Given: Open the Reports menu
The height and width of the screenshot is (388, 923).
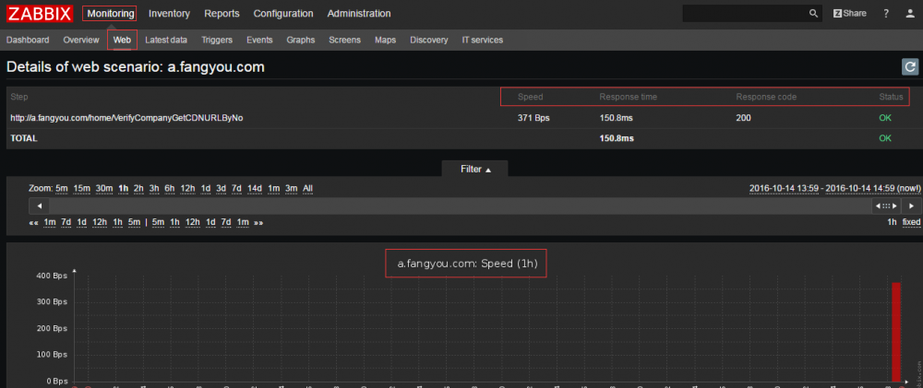Looking at the screenshot, I should point(222,14).
